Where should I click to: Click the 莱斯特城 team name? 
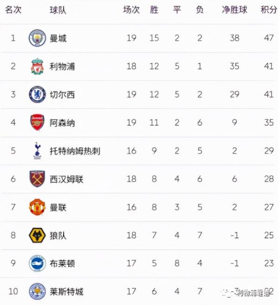[x=67, y=292]
